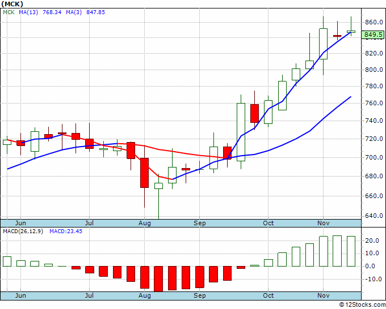The width and height of the screenshot is (386, 309).
Task: Select Aug on the price chart time axis
Action: 145,223
